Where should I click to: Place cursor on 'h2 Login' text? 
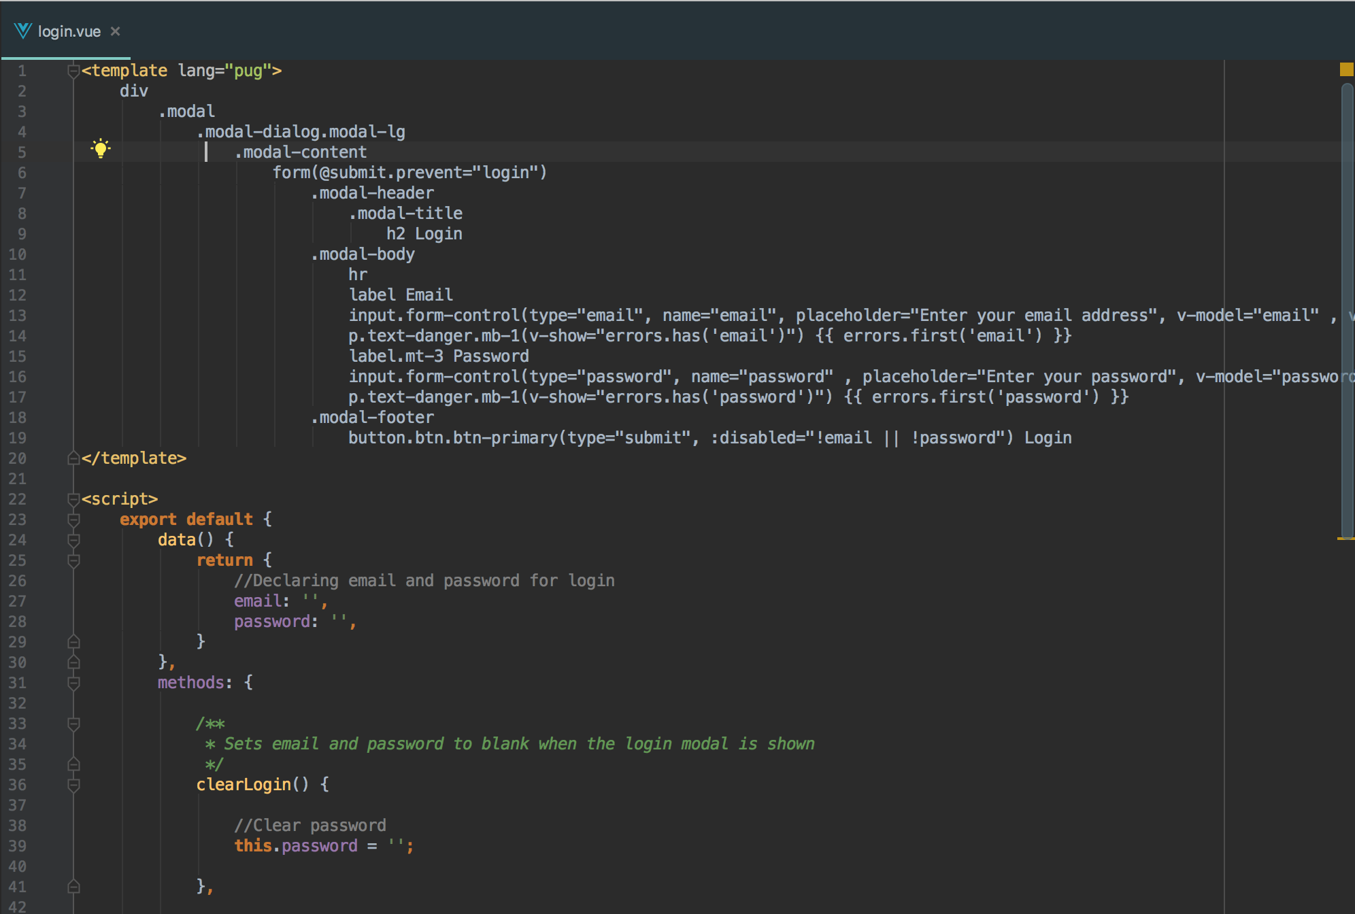424,234
